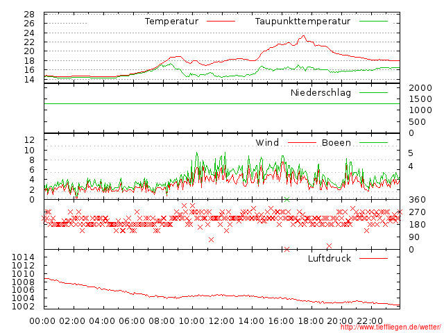444x333 pixels.
Task: Click the green Taupunkttemperatur legend line
Action: coord(373,22)
